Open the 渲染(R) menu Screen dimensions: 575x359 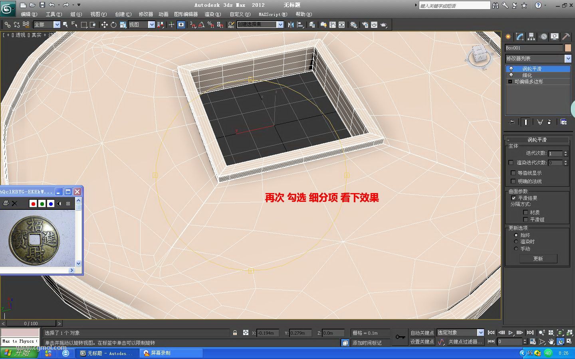[212, 14]
